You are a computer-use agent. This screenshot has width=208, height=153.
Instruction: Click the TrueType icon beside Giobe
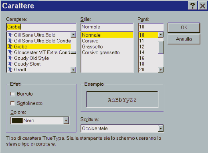(10, 46)
